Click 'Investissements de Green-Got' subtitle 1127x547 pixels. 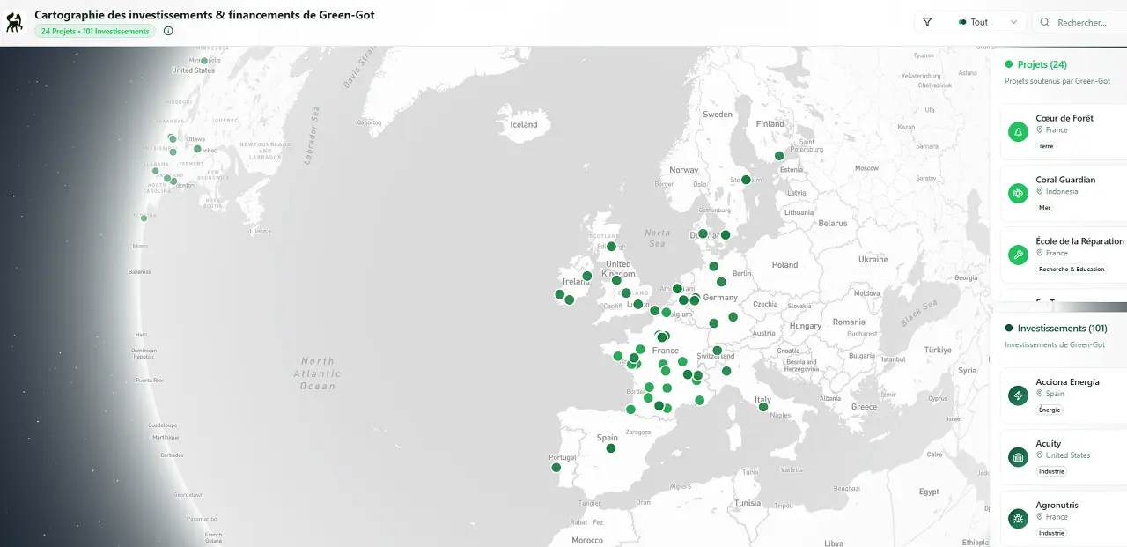coord(1055,344)
